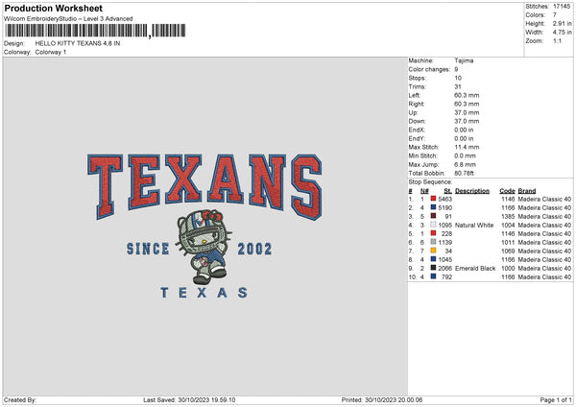
Task: Click the Zoom value '1:1'
Action: [x=557, y=40]
